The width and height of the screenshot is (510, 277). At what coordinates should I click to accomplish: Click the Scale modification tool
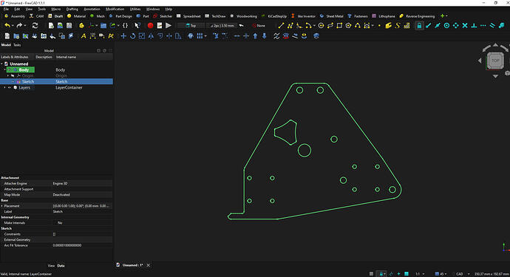[x=141, y=36]
